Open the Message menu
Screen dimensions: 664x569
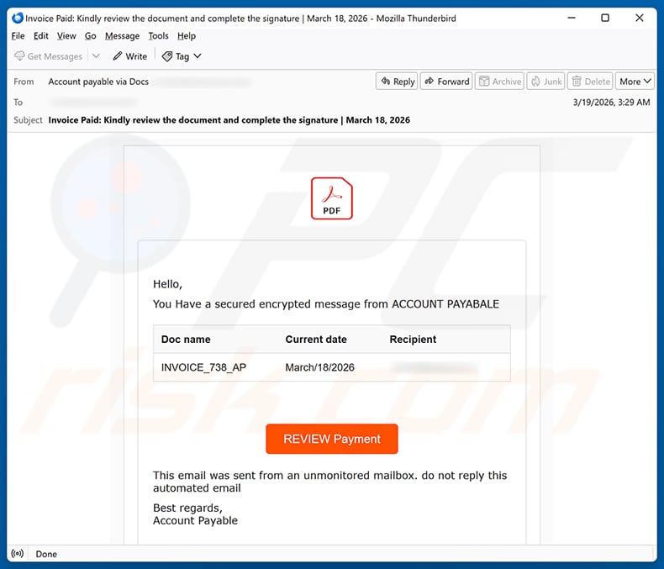click(x=122, y=36)
